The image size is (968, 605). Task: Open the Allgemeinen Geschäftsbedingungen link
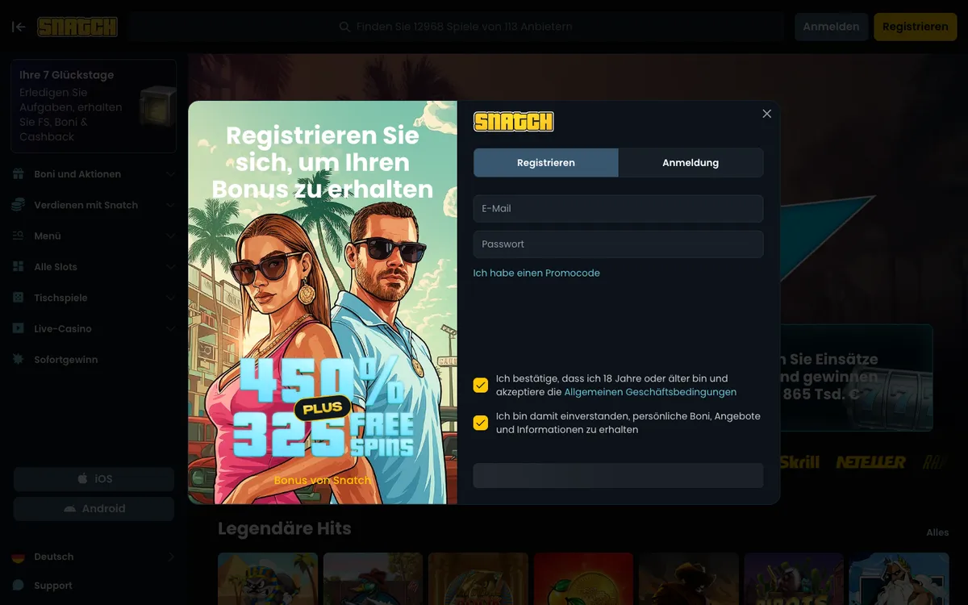click(650, 392)
